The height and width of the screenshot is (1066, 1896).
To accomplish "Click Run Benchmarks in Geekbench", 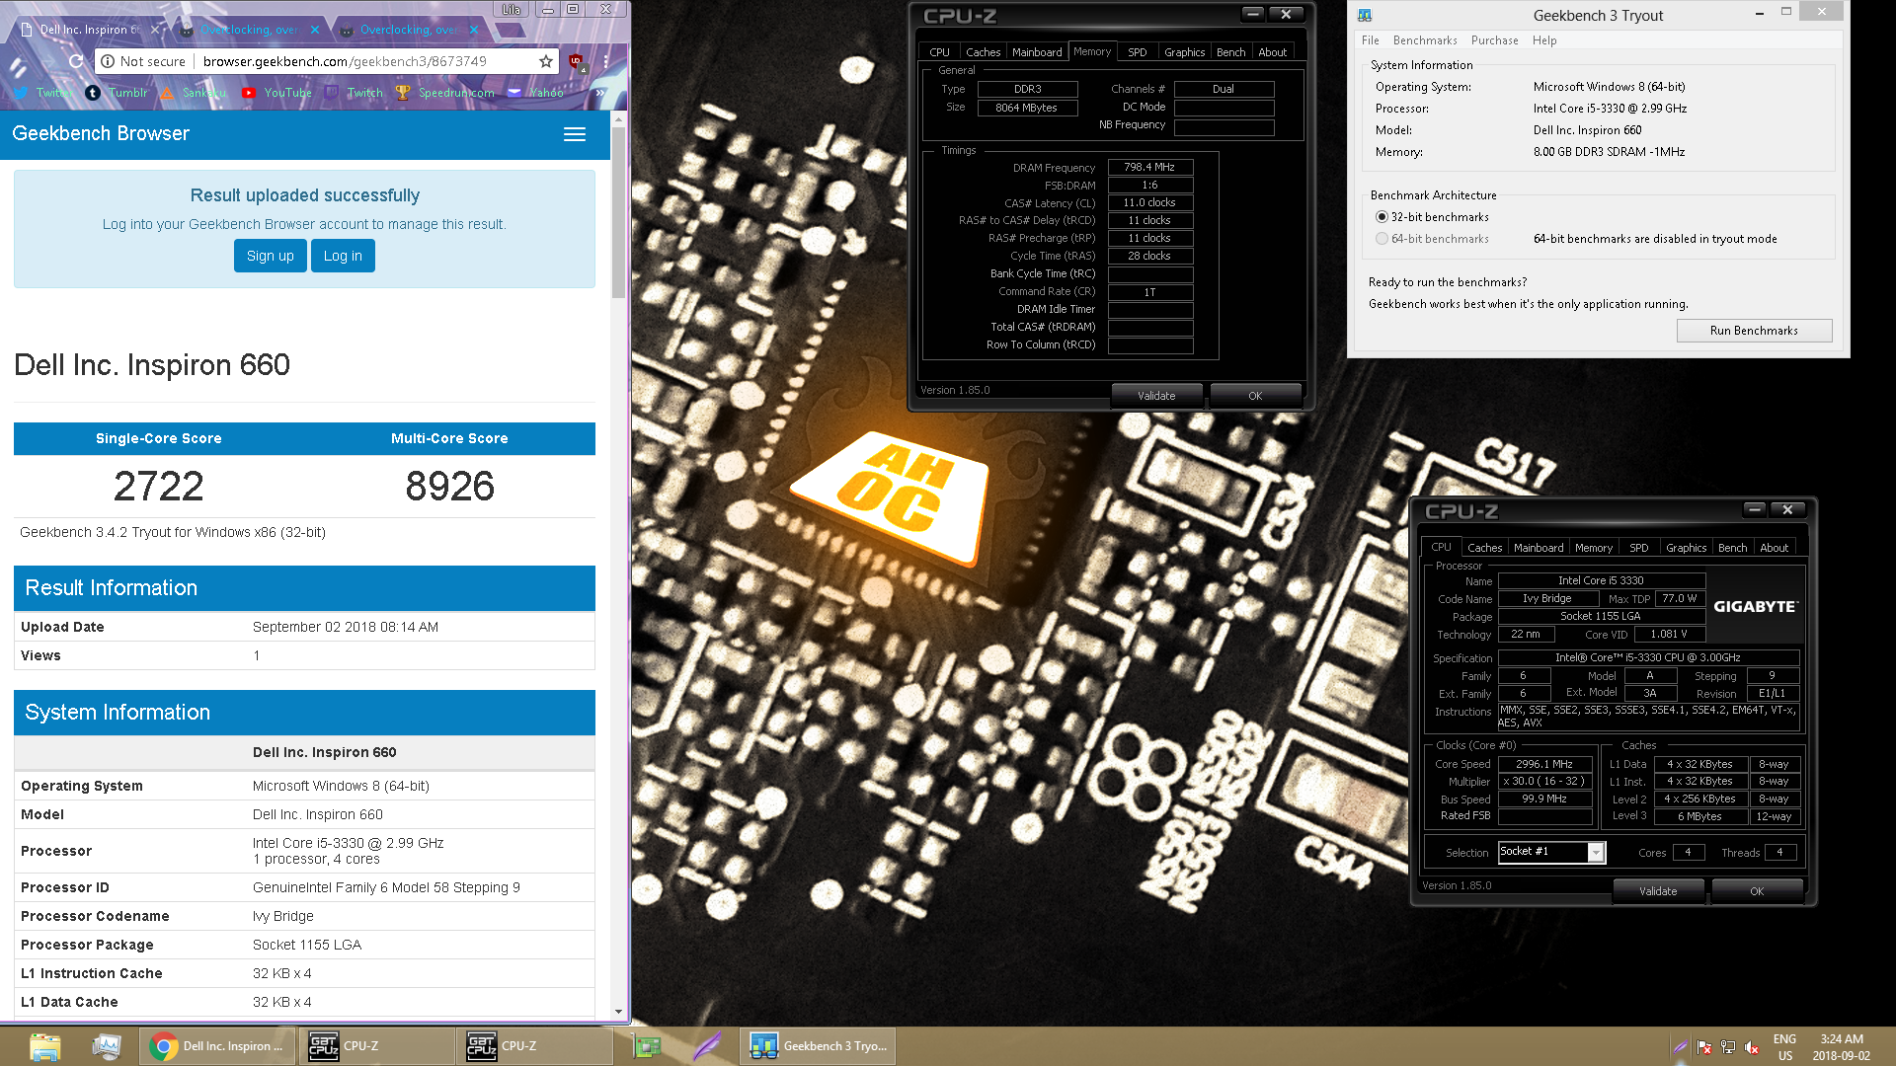I will coord(1754,331).
